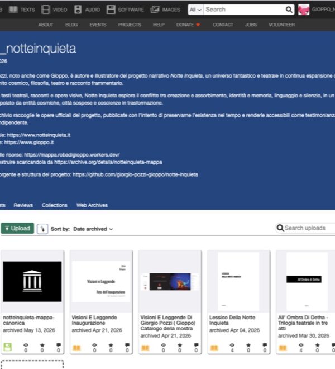Open the About menu item

tap(46, 25)
